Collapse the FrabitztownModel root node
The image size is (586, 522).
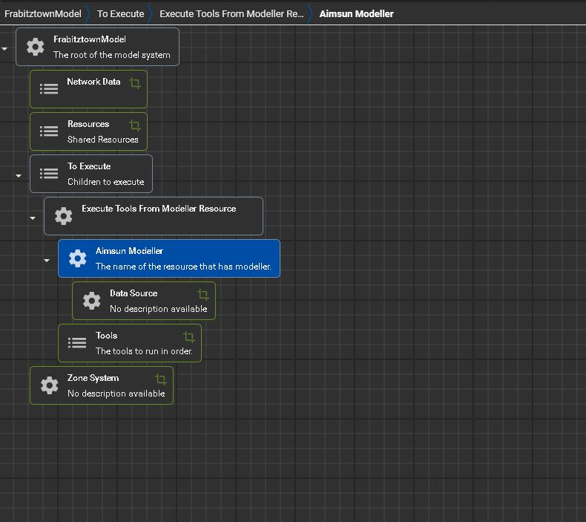[4, 49]
